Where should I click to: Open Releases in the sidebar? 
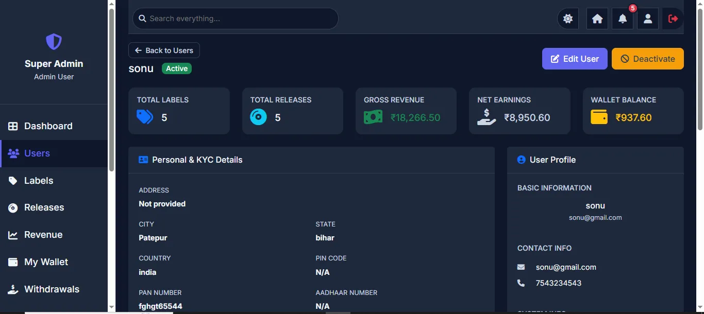(54, 207)
